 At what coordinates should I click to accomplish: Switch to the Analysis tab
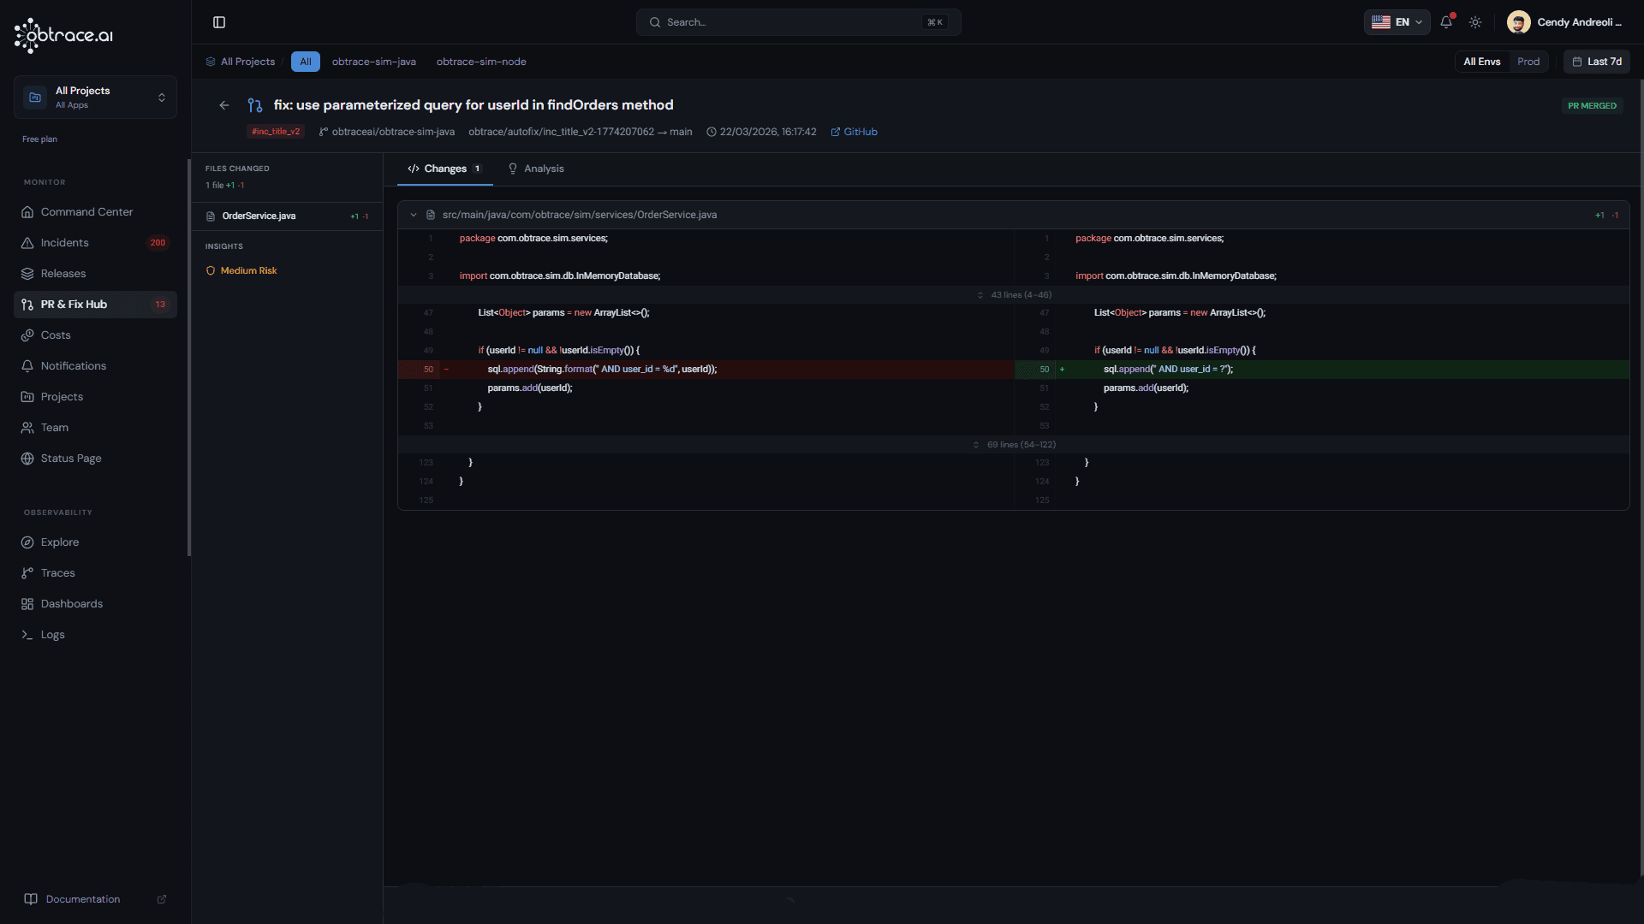point(536,169)
